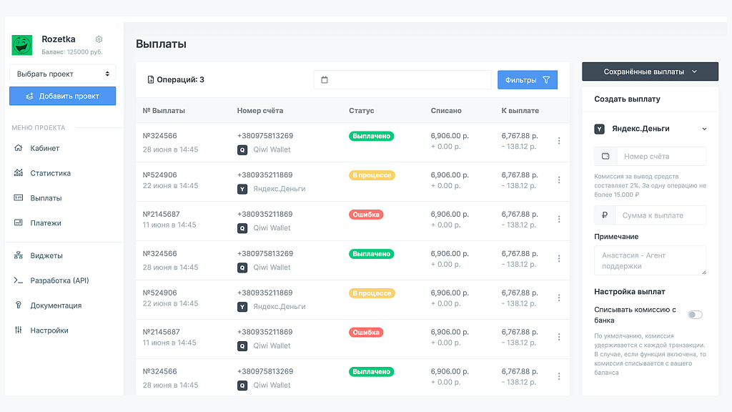Viewport: 732px width, 412px height.
Task: Open Разработка (API) menu item
Action: [x=59, y=280]
